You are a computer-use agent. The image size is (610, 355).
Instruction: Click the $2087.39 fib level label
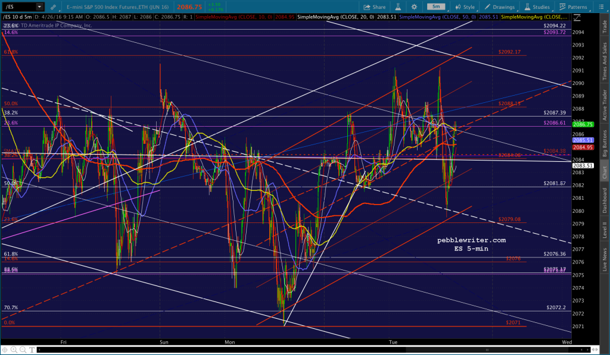pyautogui.click(x=555, y=112)
